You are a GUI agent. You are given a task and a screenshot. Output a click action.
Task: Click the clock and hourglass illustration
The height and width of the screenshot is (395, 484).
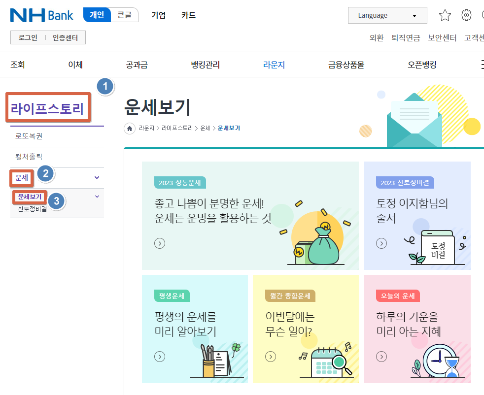[x=437, y=362]
